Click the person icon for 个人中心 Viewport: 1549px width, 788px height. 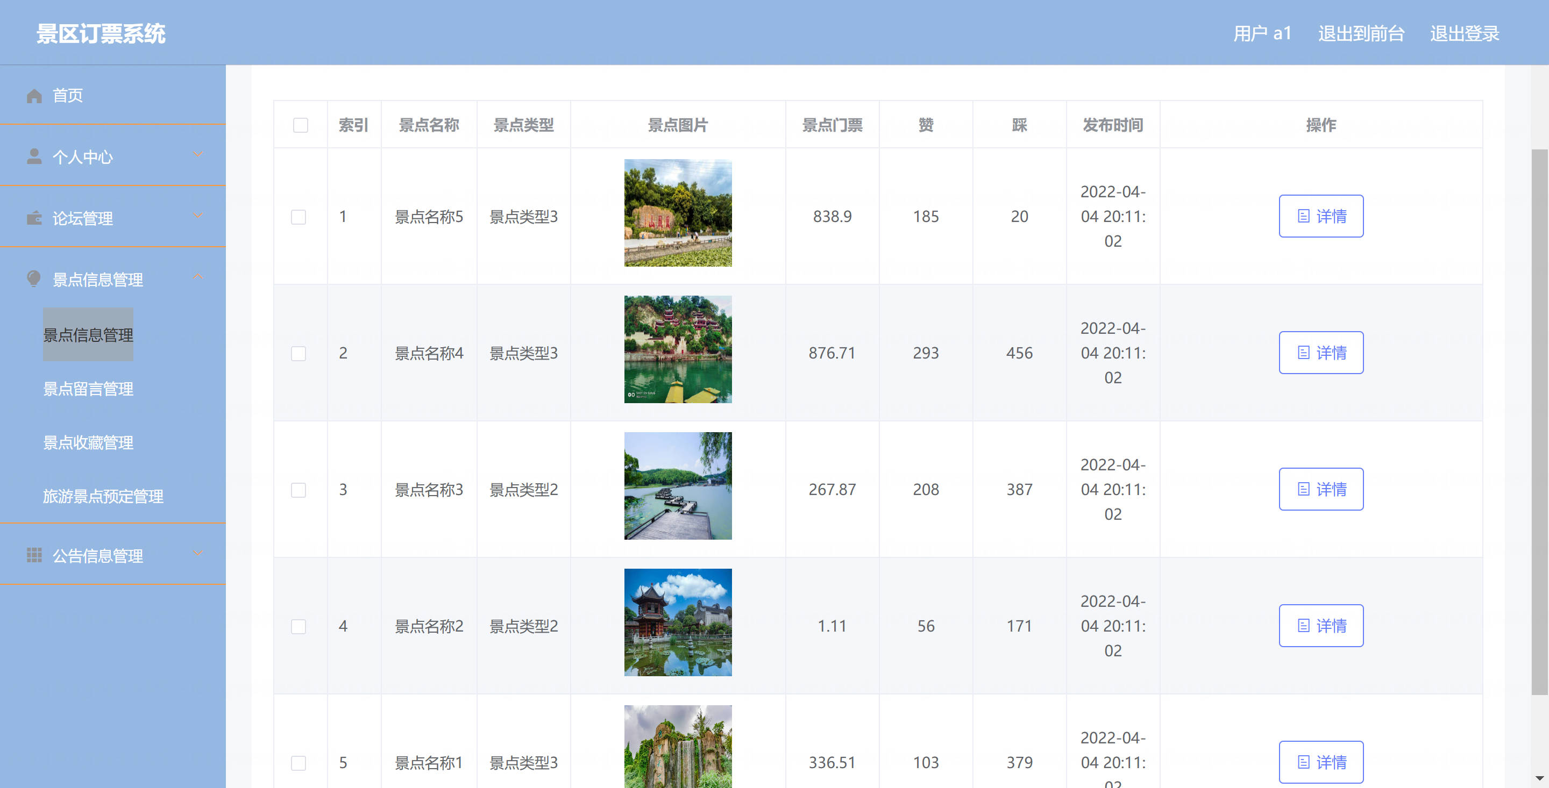coord(34,156)
